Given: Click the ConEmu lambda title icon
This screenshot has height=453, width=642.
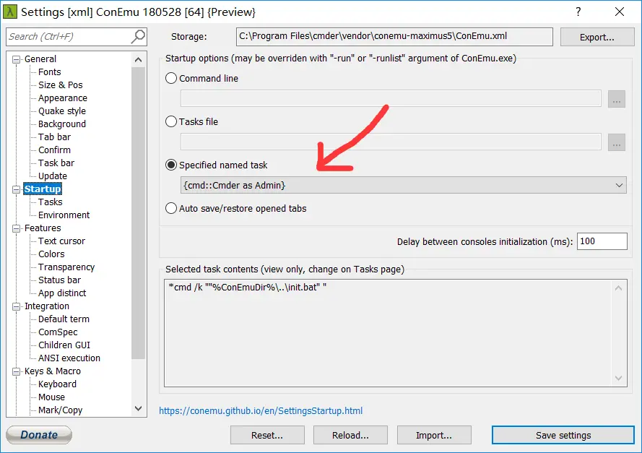Looking at the screenshot, I should [10, 12].
